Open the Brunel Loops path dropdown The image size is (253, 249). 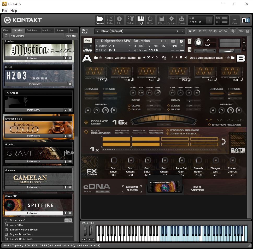click(66, 220)
